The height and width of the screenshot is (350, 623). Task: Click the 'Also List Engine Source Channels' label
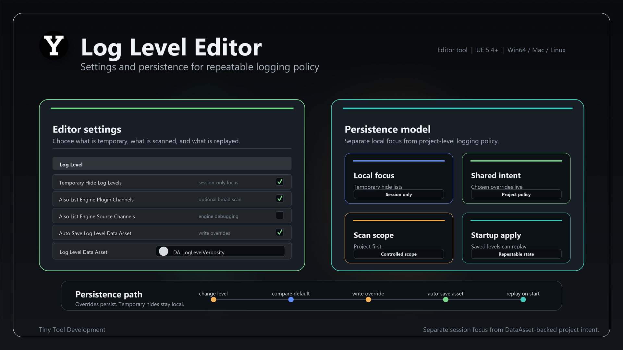pos(97,216)
